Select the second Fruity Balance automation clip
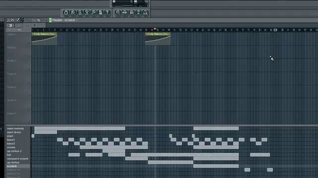This screenshot has height=178, width=318. (158, 39)
